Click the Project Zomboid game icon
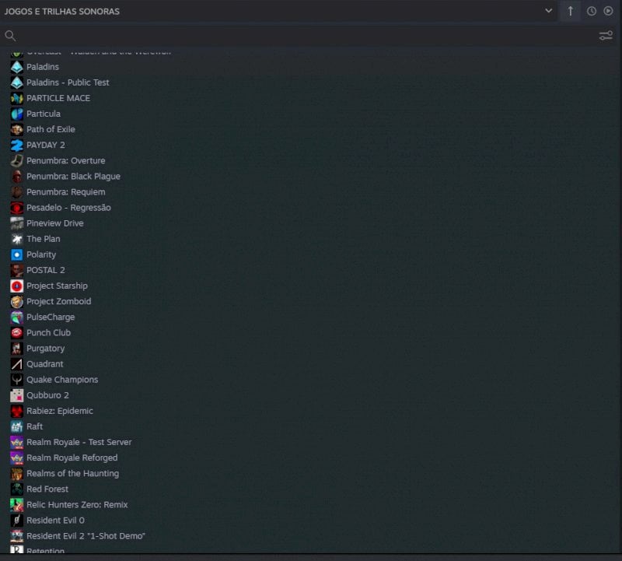This screenshot has width=622, height=561. click(x=16, y=302)
